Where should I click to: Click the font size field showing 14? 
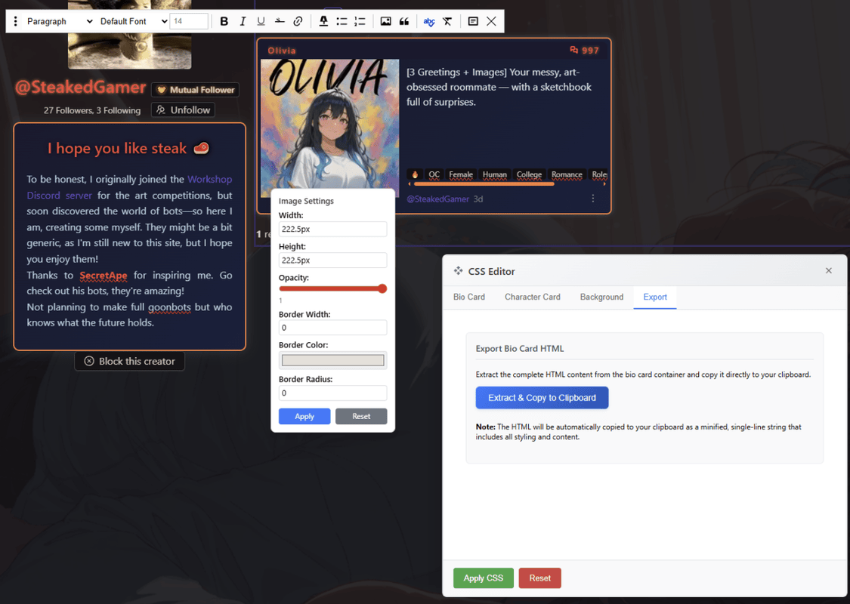(x=189, y=21)
